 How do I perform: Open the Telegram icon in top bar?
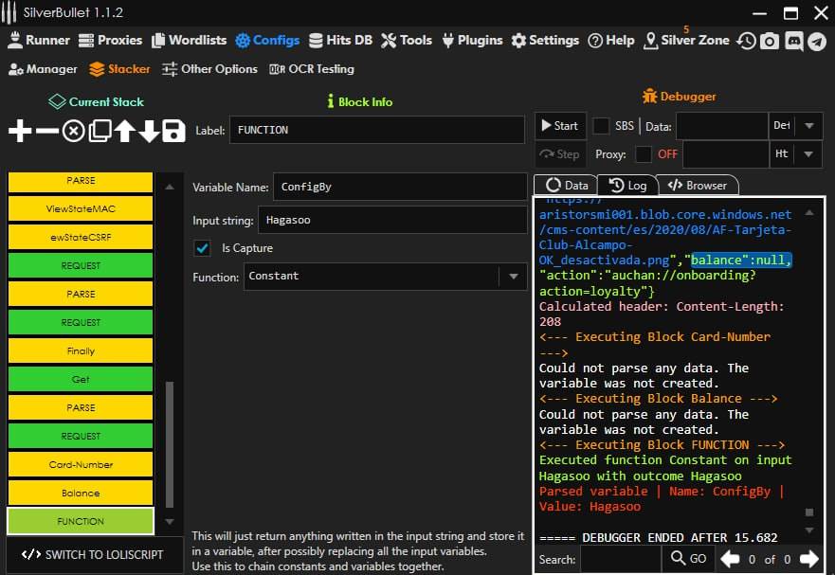816,41
